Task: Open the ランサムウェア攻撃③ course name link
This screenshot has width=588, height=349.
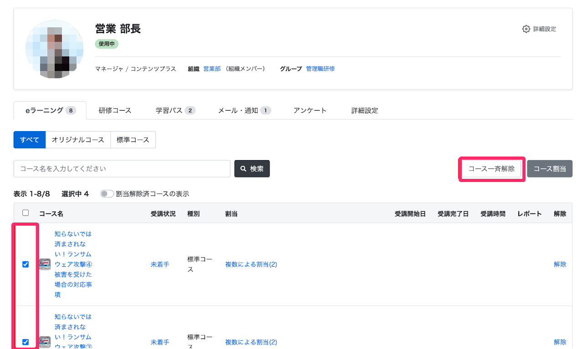Action: click(73, 331)
